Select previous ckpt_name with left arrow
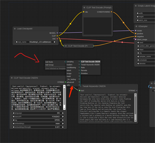 tap(17, 42)
